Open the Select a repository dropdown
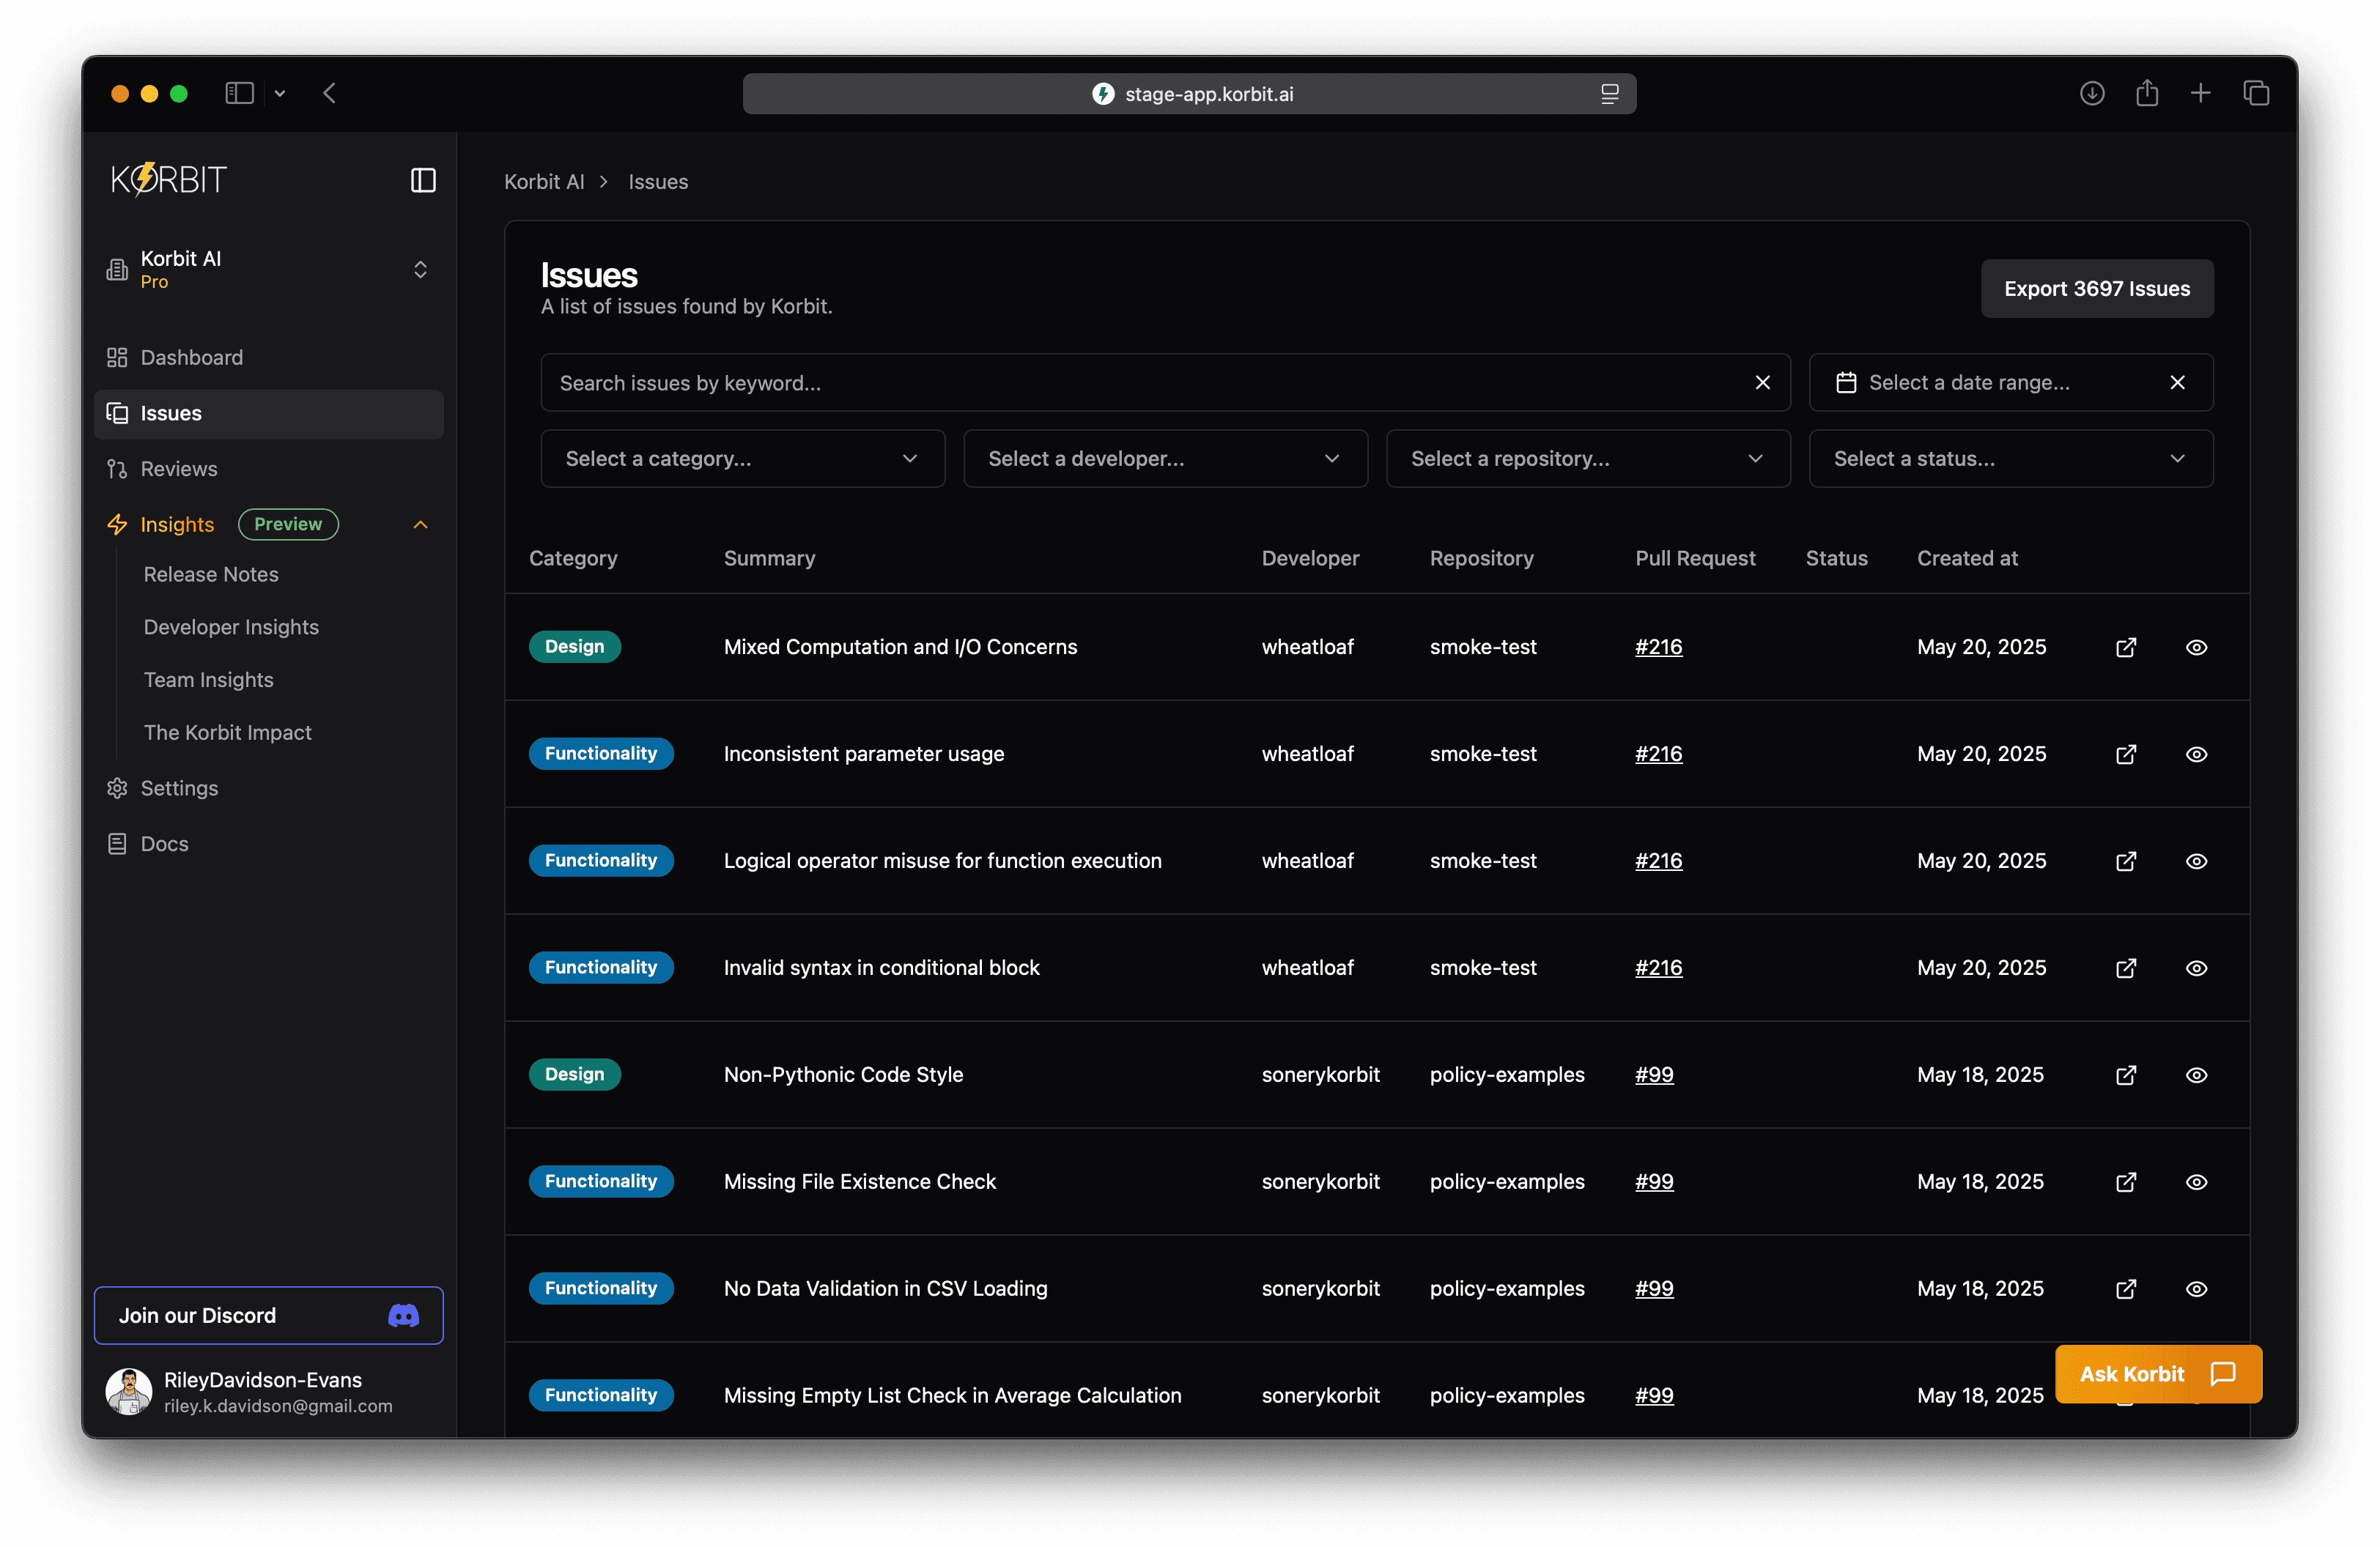The image size is (2380, 1547). click(x=1588, y=459)
